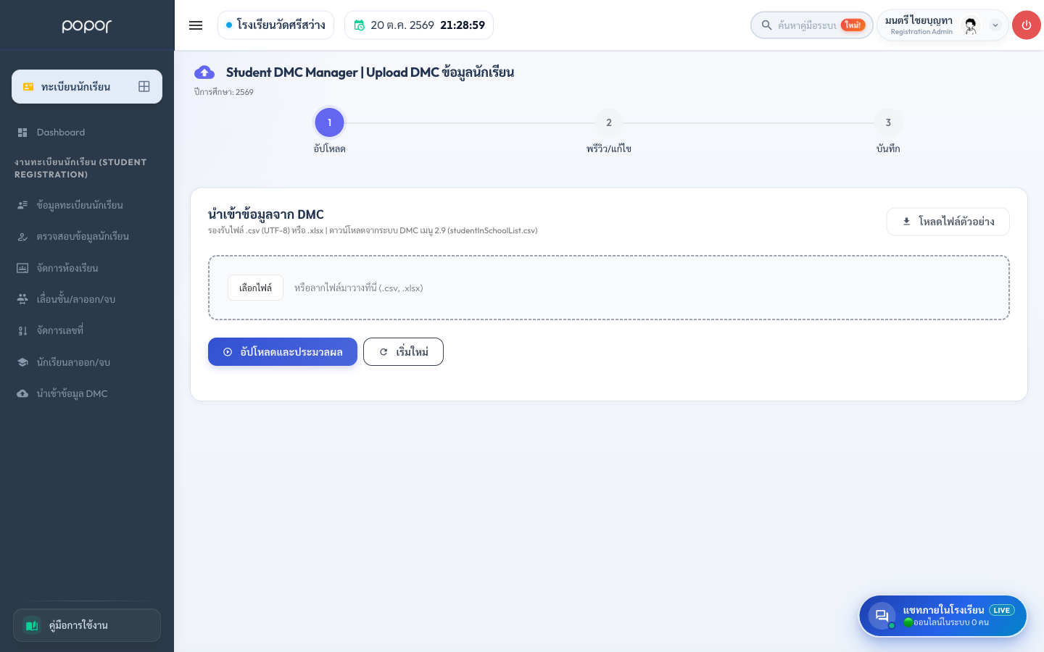Open ข้อมูลทะเบียนนักเรียน menu item
This screenshot has height=652, width=1044.
(x=87, y=205)
